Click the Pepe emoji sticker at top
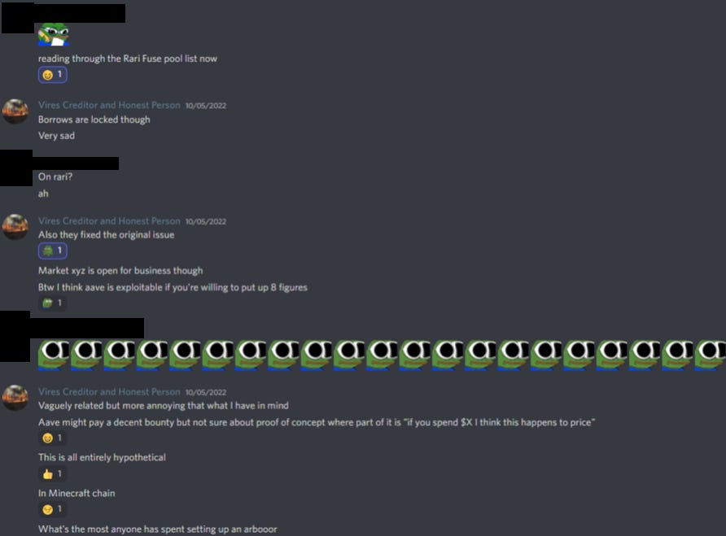The height and width of the screenshot is (536, 726). click(54, 34)
